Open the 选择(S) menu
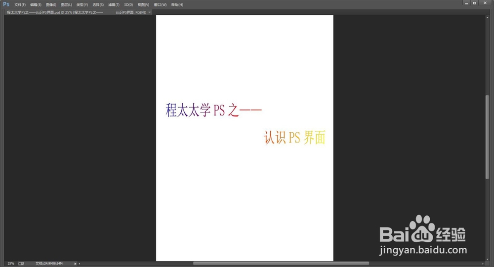Image resolution: width=494 pixels, height=267 pixels. [98, 5]
